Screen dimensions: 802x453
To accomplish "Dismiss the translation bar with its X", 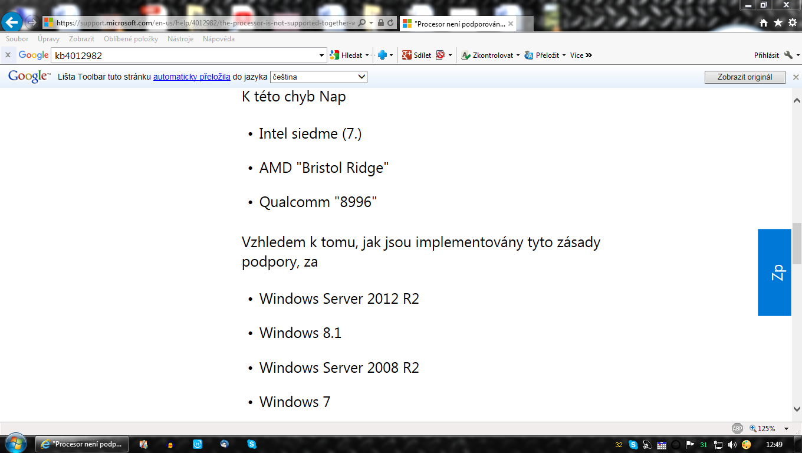I will (x=796, y=77).
